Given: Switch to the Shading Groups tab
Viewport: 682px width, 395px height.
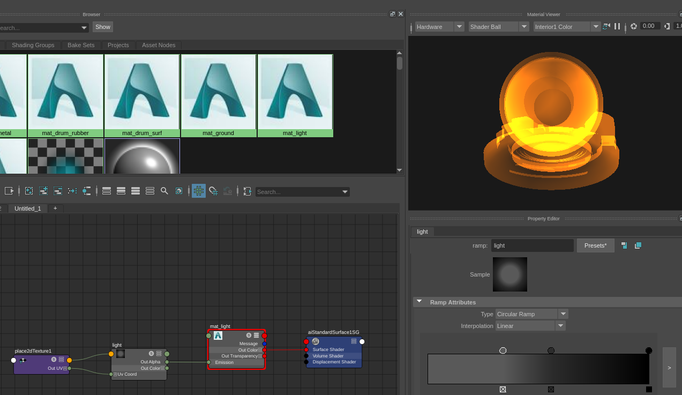Looking at the screenshot, I should (33, 45).
